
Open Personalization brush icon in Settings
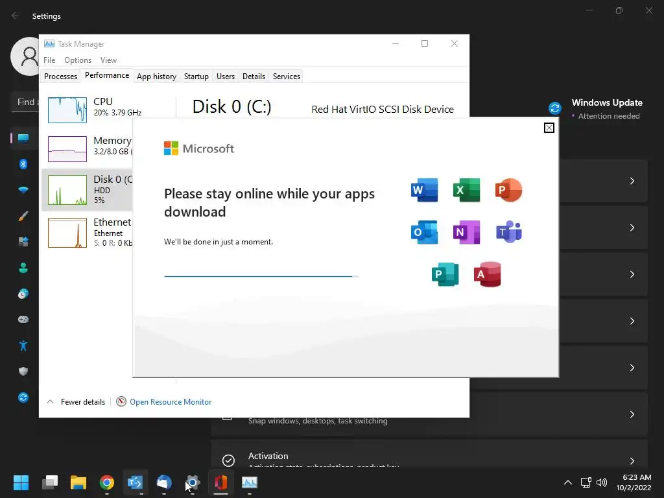23,215
